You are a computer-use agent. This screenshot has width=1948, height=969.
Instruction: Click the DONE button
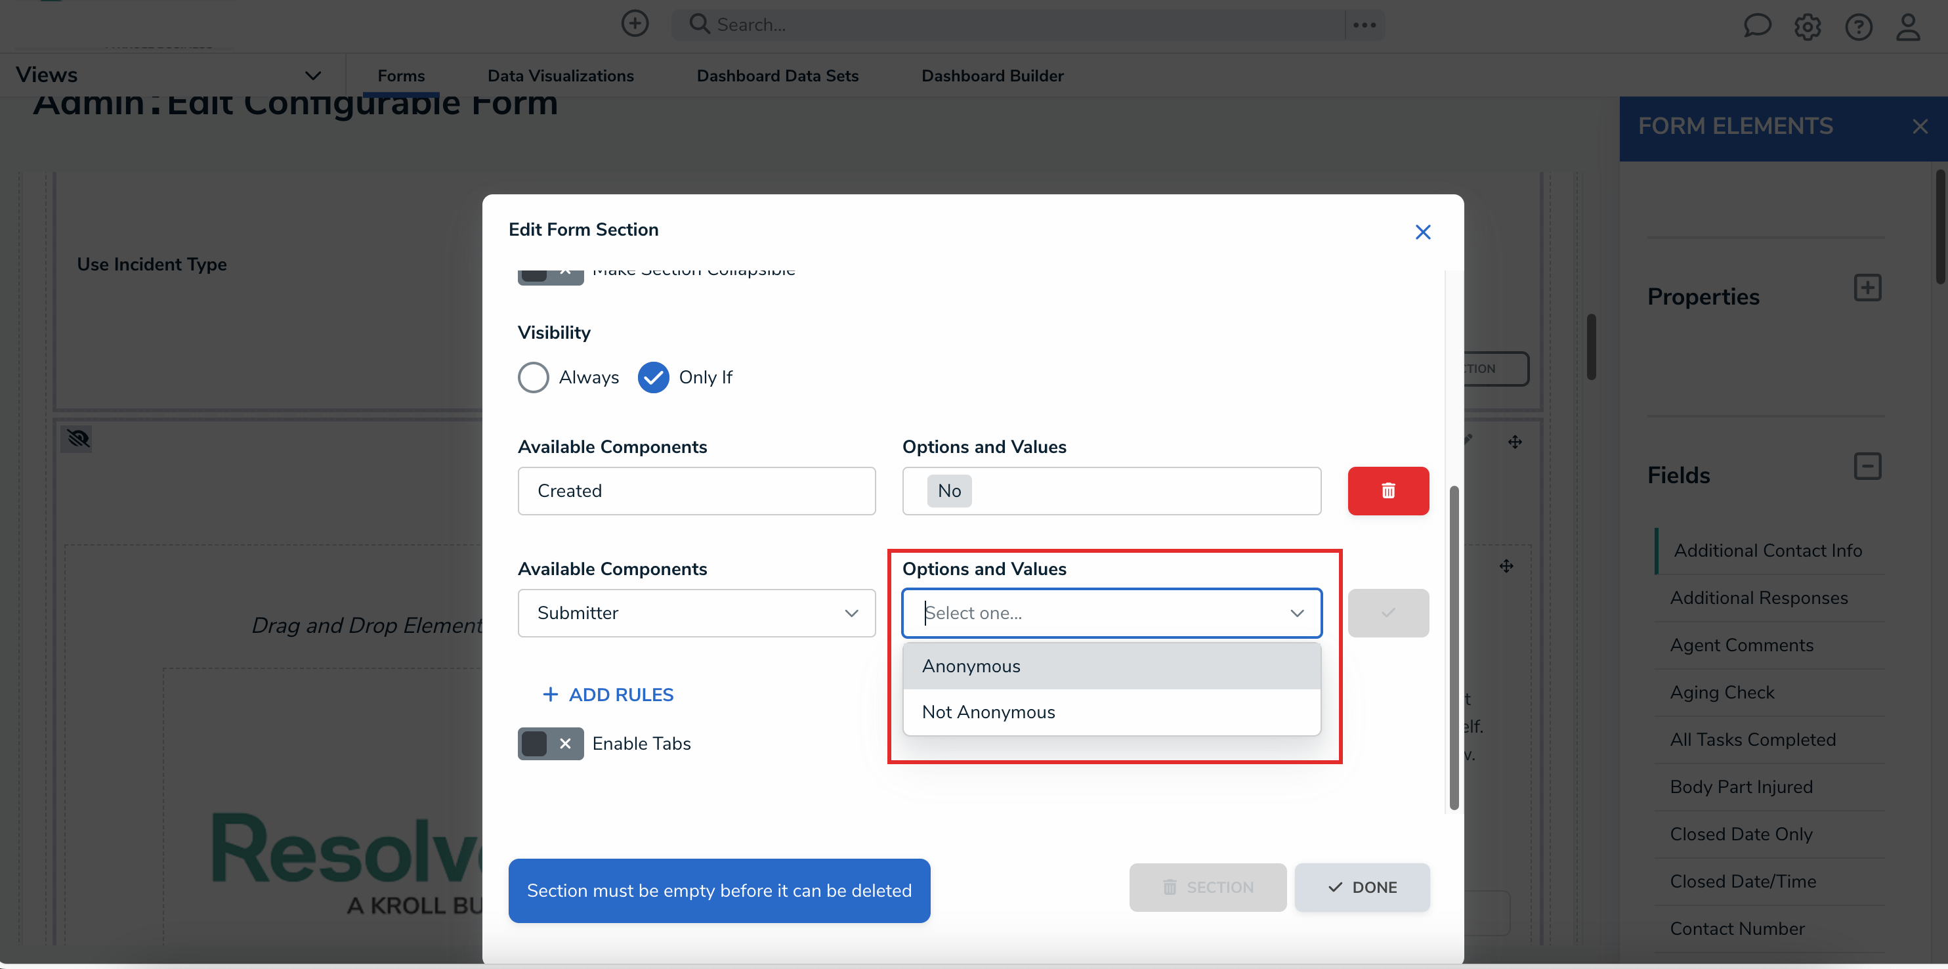(x=1362, y=888)
